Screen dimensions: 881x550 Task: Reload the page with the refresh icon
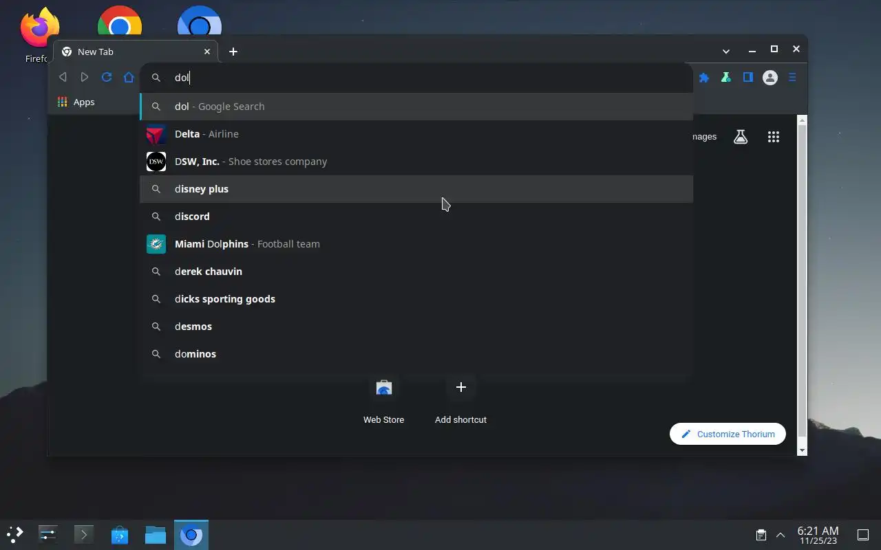click(107, 77)
